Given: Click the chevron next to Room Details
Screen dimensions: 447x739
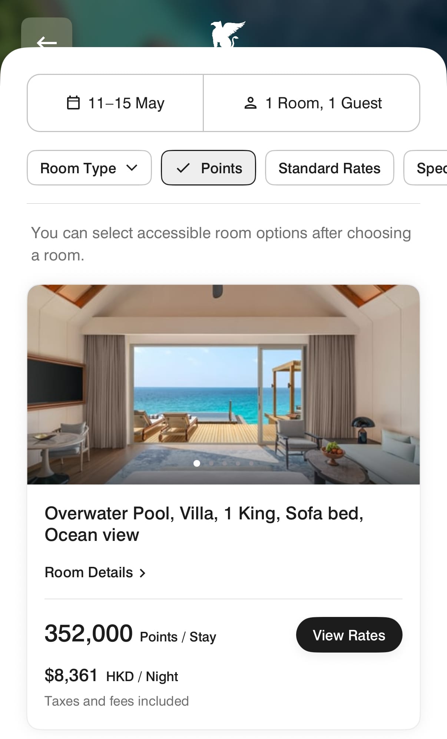Looking at the screenshot, I should click(142, 573).
